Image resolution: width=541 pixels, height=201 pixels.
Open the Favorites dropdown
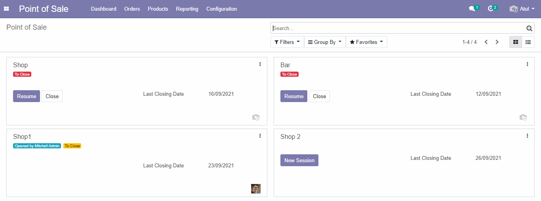(366, 42)
